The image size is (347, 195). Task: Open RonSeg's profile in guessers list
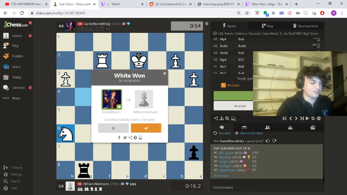(224, 157)
